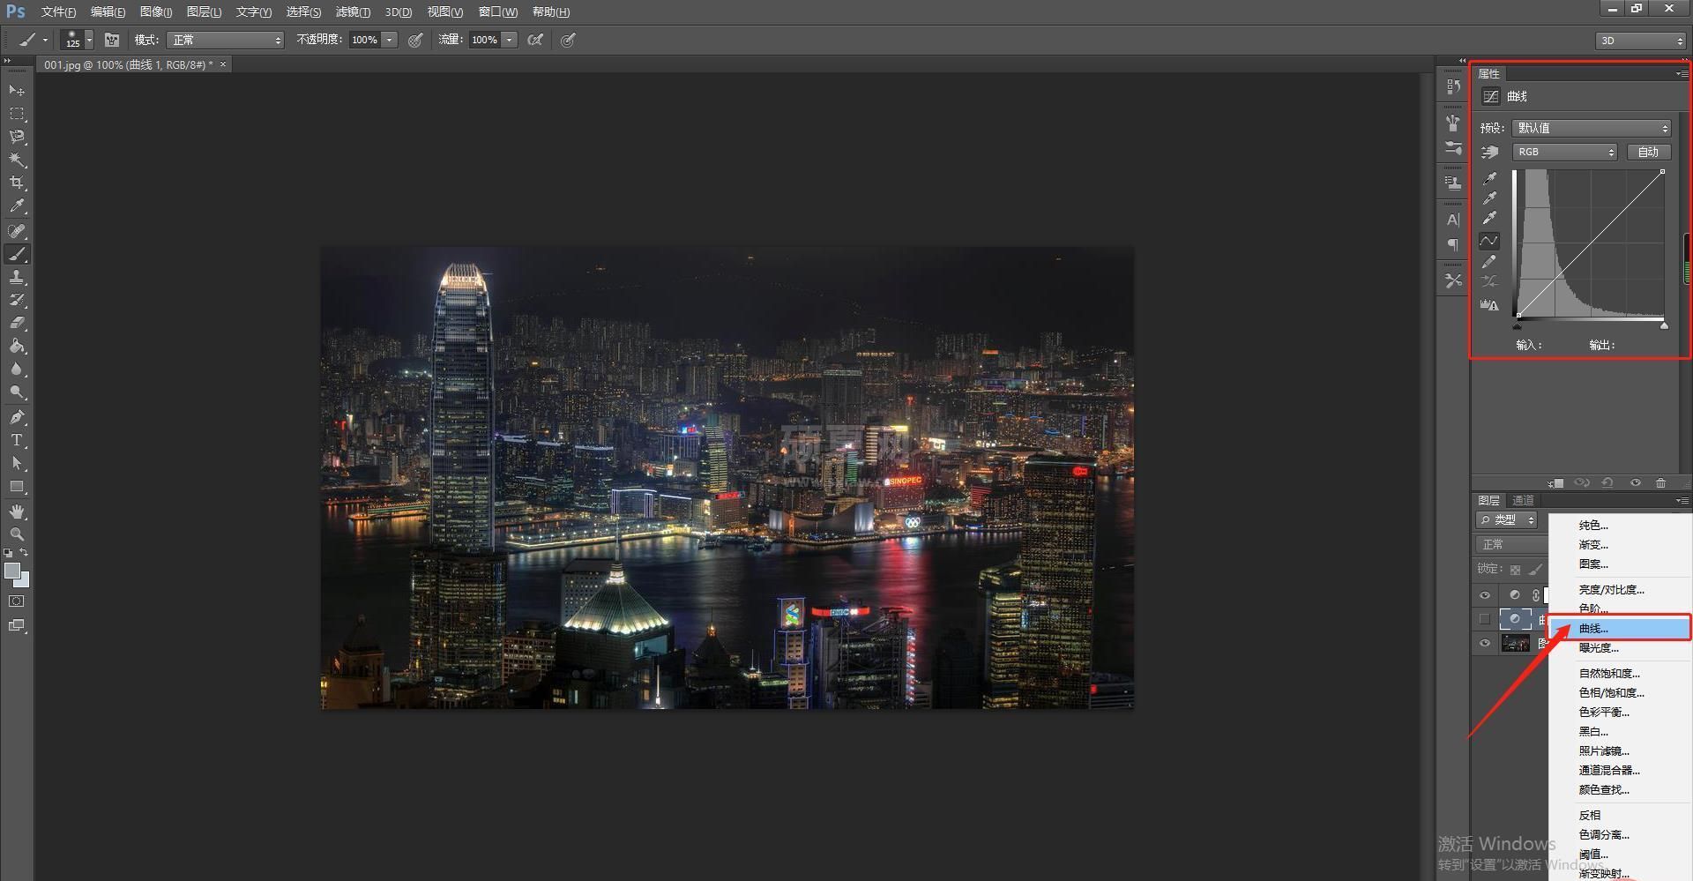The height and width of the screenshot is (881, 1693).
Task: Click the gray point eyedropper in Curves
Action: (x=1489, y=198)
